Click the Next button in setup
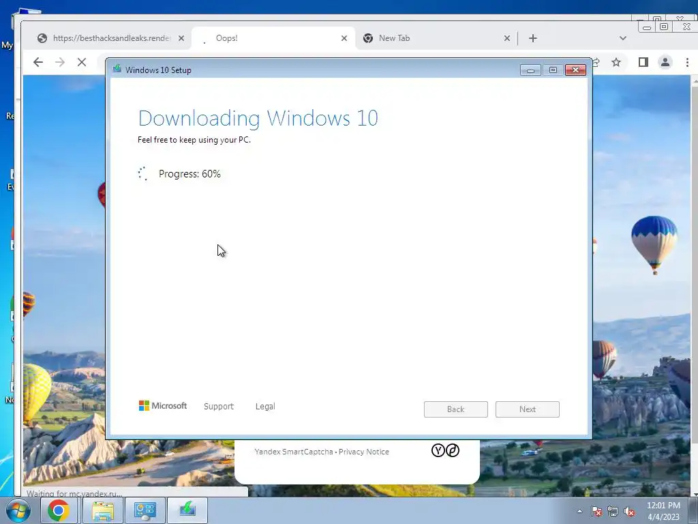The image size is (698, 524). (528, 409)
